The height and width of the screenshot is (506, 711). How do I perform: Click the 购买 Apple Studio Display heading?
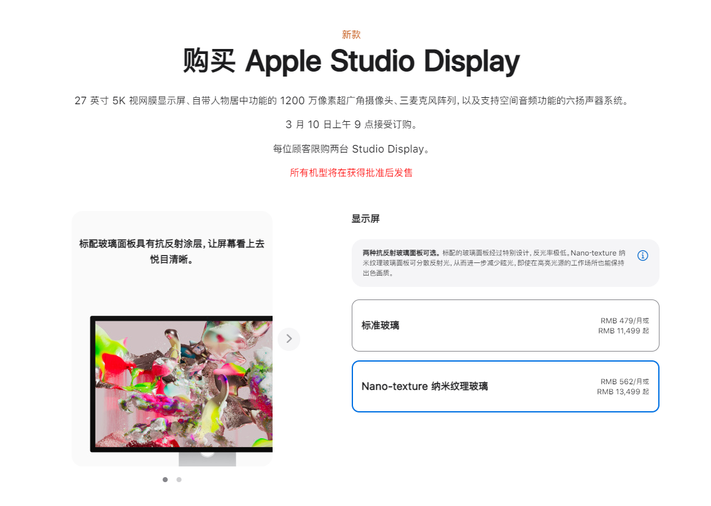click(352, 62)
